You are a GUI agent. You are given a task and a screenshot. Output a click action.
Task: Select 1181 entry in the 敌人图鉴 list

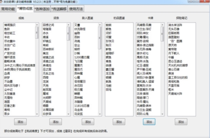tap(82, 106)
